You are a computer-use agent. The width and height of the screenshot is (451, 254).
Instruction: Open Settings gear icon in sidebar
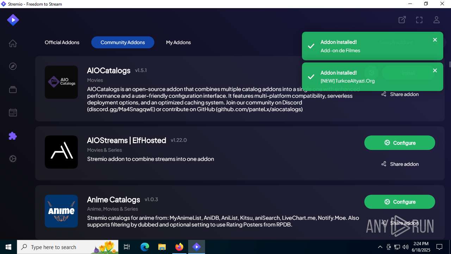click(13, 159)
